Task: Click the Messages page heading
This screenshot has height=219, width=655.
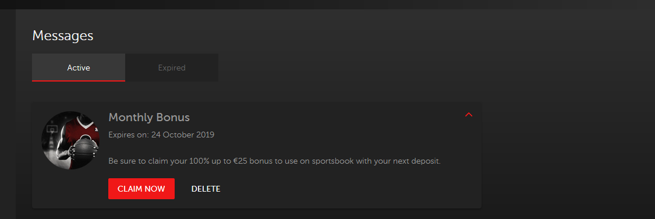Action: 63,36
